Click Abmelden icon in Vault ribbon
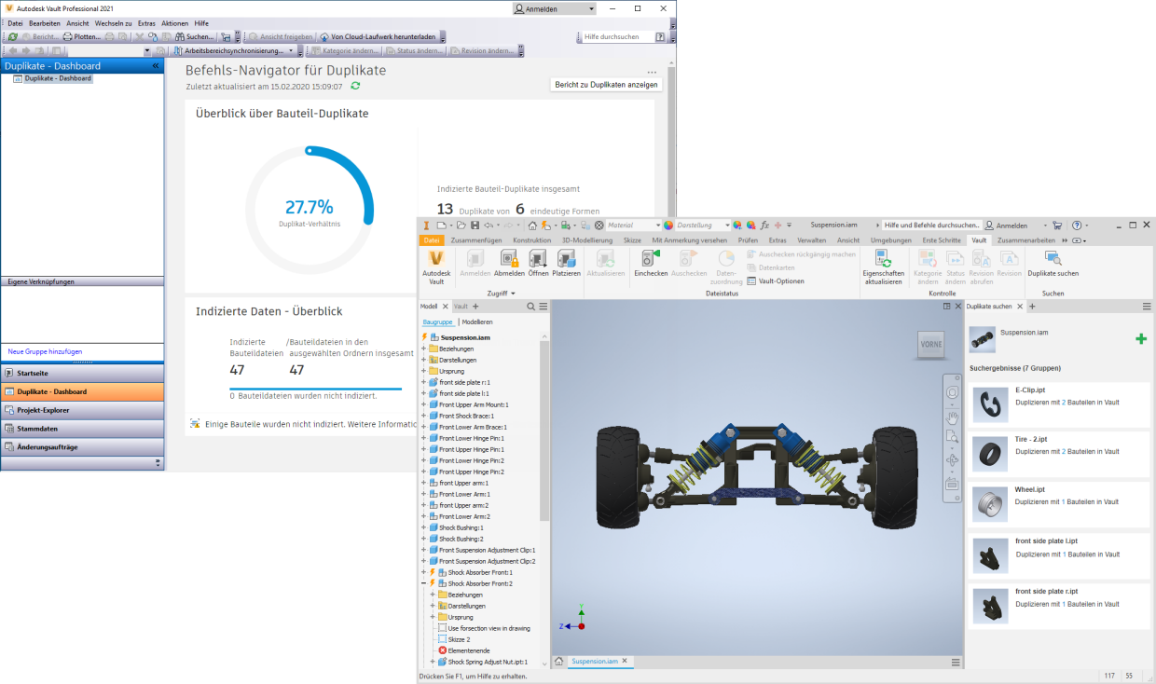 509,259
